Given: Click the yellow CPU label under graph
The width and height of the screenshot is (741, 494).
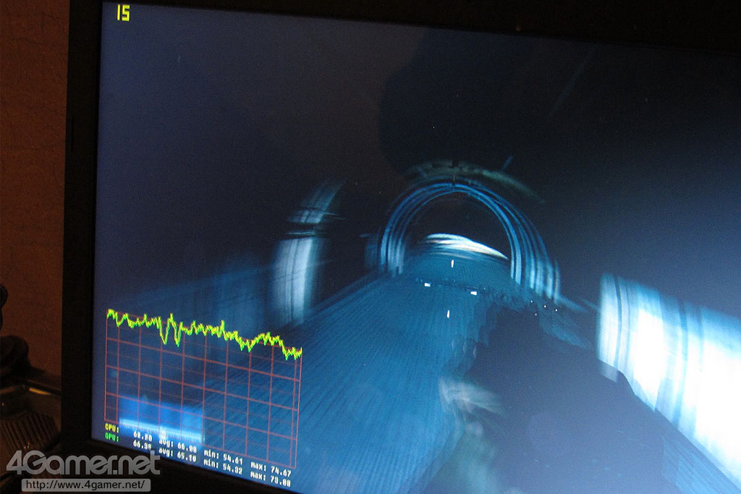Looking at the screenshot, I should coord(112,427).
